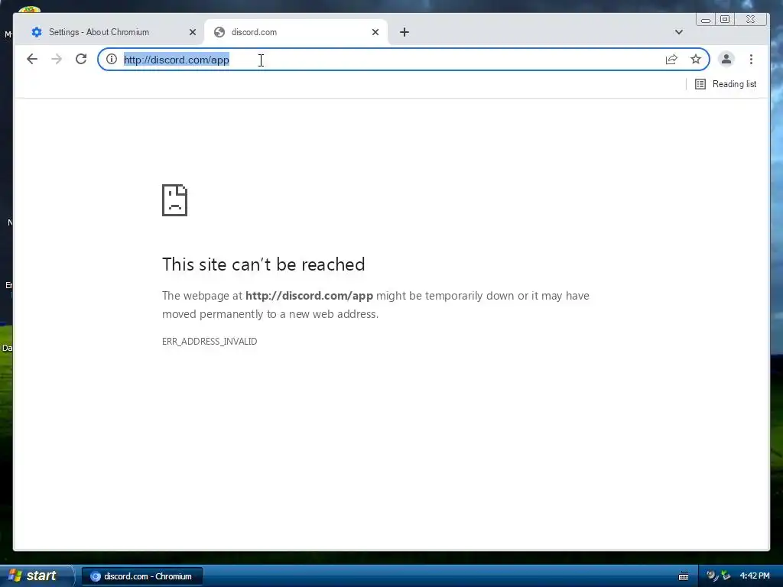Click discord.com - Chromium taskbar button
Image resolution: width=783 pixels, height=587 pixels.
point(141,576)
